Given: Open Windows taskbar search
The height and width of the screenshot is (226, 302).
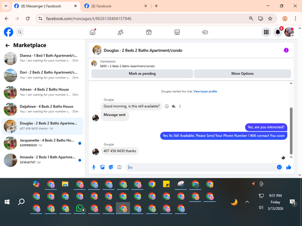Looking at the screenshot, I should (x=21, y=202).
